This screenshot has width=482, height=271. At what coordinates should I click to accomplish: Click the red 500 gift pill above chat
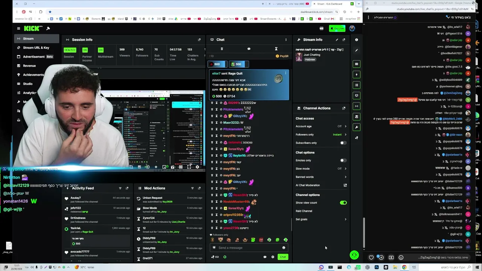[x=217, y=64]
